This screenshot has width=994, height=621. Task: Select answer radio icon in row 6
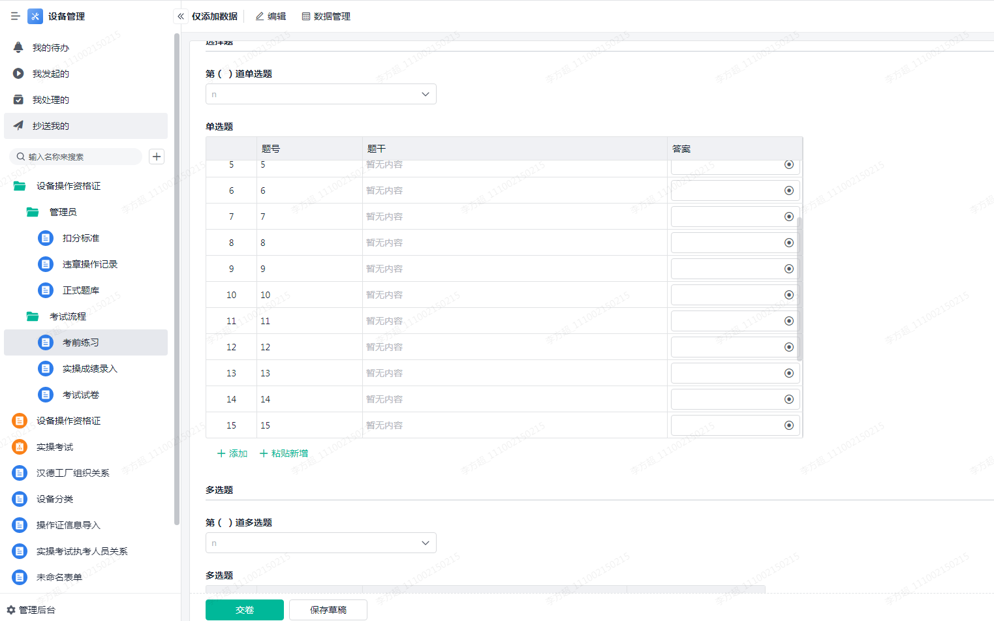788,190
